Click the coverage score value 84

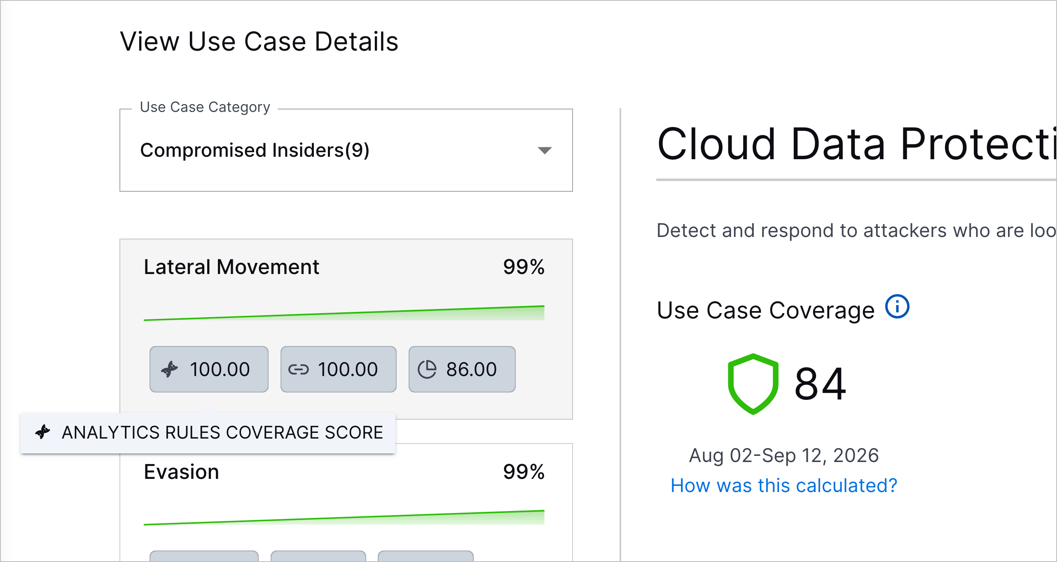pos(820,384)
